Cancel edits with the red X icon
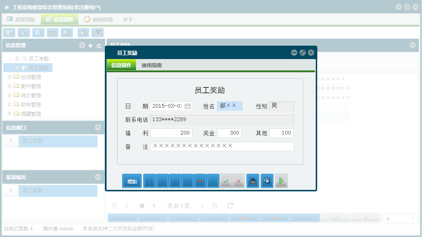This screenshot has height=237, width=422. 238,181
